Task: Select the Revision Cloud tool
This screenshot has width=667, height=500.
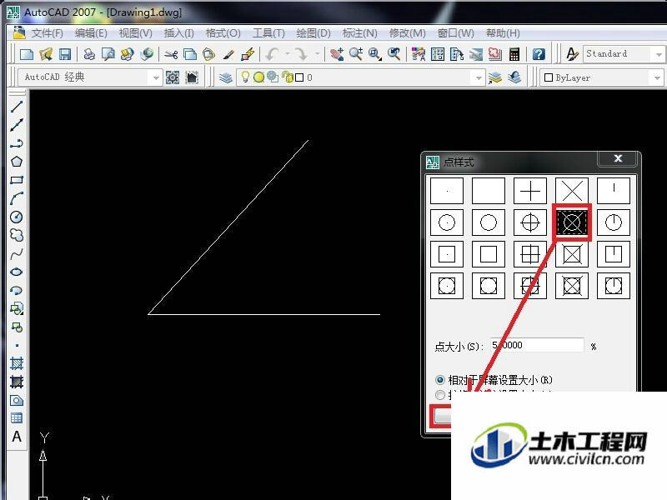Action: tap(16, 235)
